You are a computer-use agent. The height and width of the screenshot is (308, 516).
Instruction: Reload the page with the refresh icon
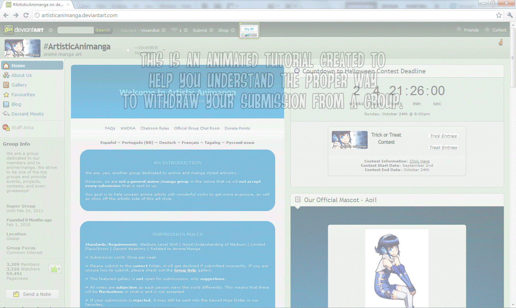pyautogui.click(x=26, y=15)
